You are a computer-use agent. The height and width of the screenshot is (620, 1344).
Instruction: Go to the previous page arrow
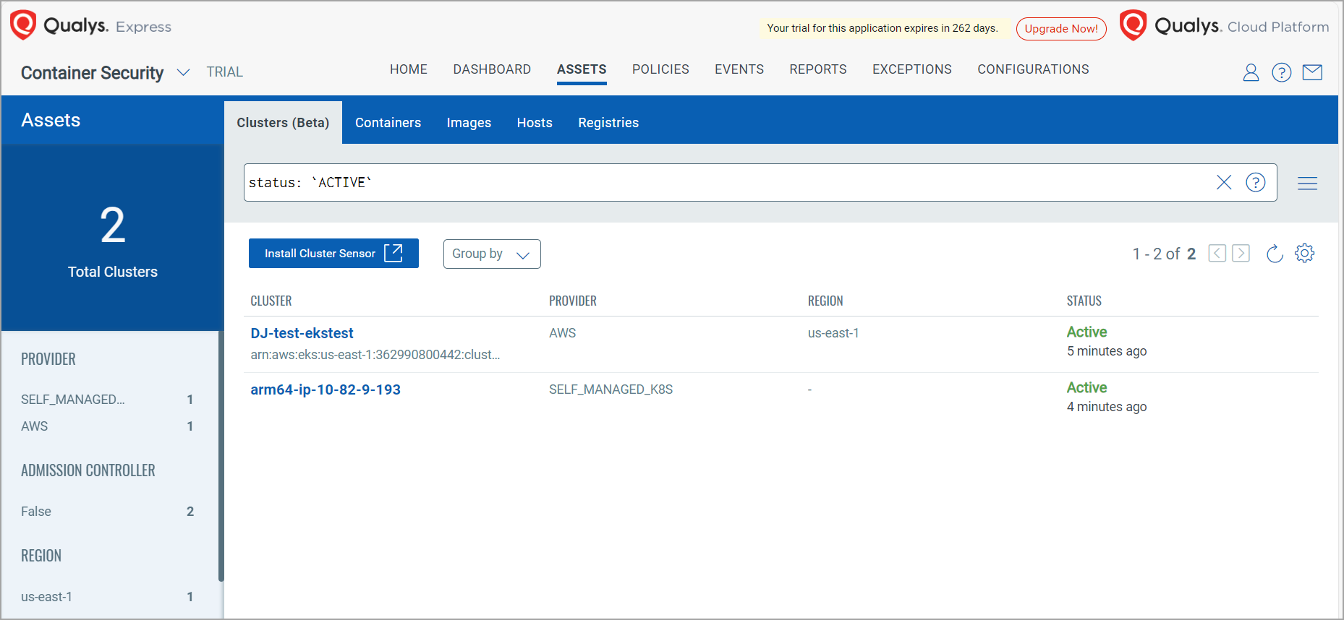[x=1217, y=254]
